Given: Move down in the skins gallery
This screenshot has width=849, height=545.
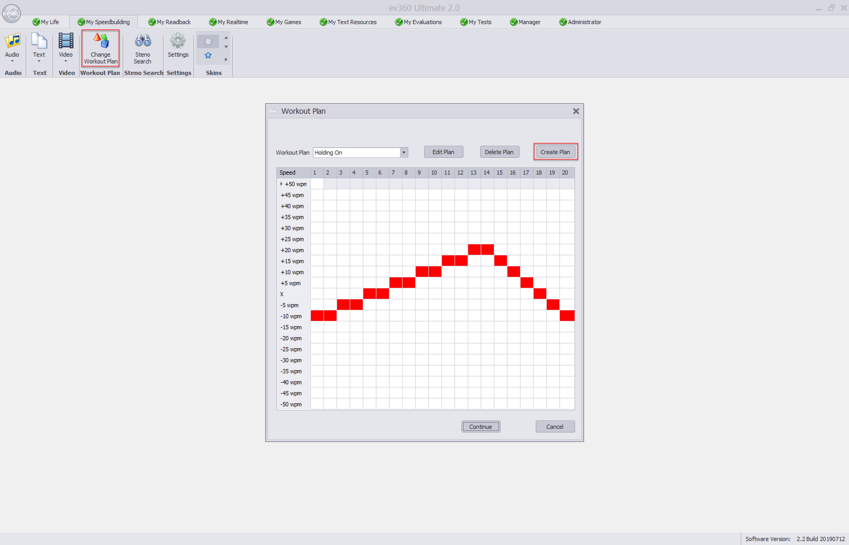Looking at the screenshot, I should coord(226,47).
